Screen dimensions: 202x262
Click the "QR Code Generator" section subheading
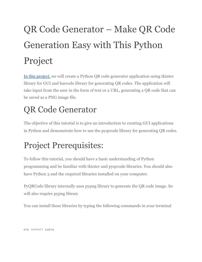click(x=60, y=109)
